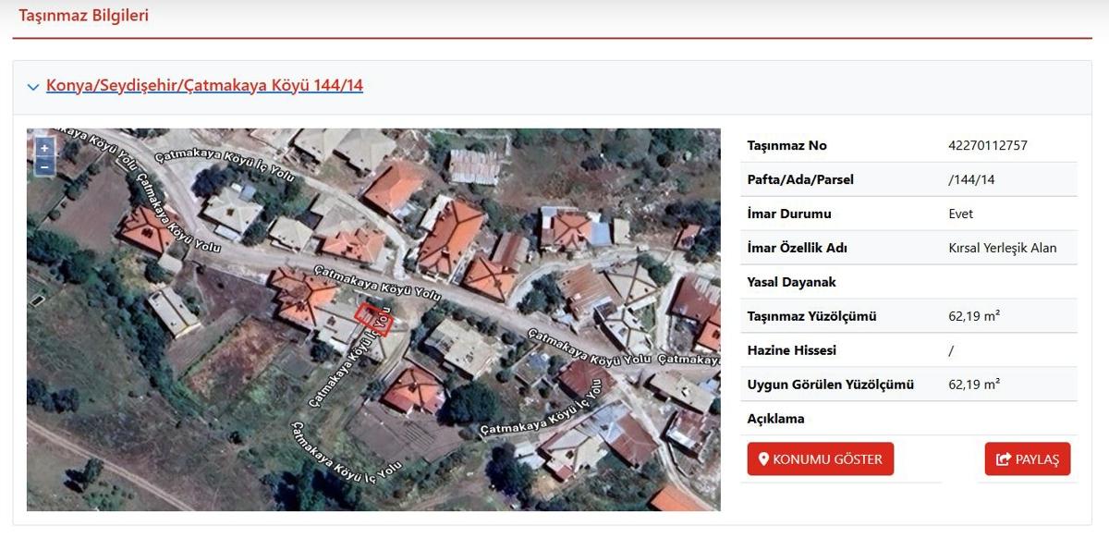Open the Konya/Seydişehir/Çatmakaya Köyü 144/14 link
This screenshot has width=1109, height=538.
204,86
